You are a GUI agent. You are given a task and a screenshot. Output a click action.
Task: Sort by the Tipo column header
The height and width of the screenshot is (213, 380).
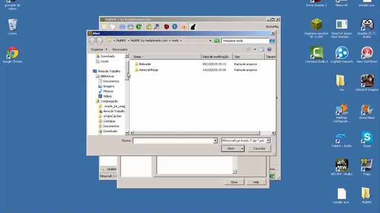point(249,57)
